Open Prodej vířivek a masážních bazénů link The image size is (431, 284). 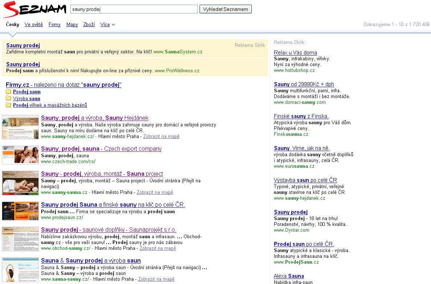click(50, 105)
